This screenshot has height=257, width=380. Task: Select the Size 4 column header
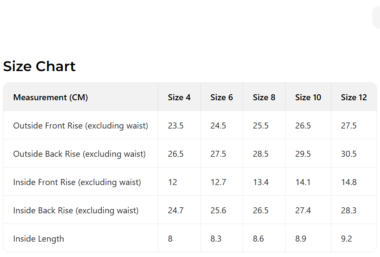click(179, 97)
